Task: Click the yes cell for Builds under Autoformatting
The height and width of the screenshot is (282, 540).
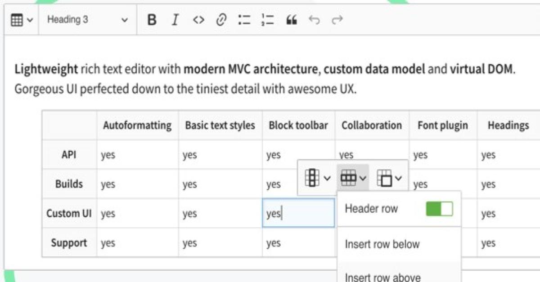Action: 137,184
